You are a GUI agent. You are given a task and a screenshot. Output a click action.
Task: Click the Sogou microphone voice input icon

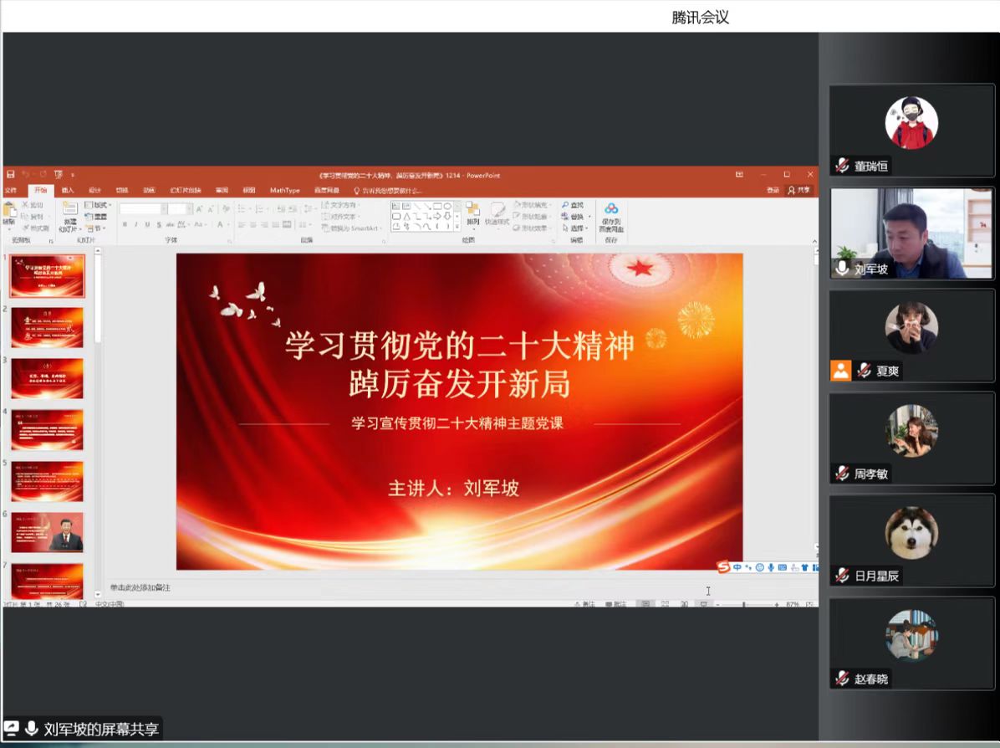pyautogui.click(x=771, y=567)
